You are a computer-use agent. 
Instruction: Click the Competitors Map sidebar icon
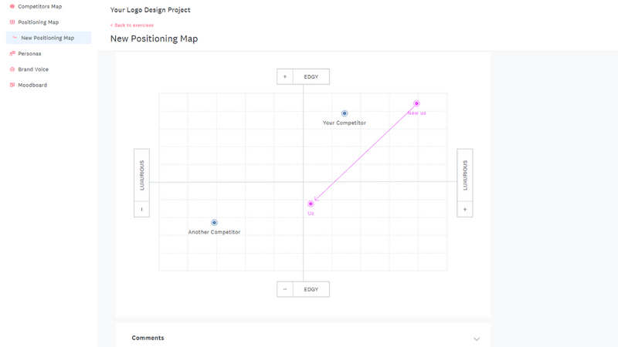point(12,6)
